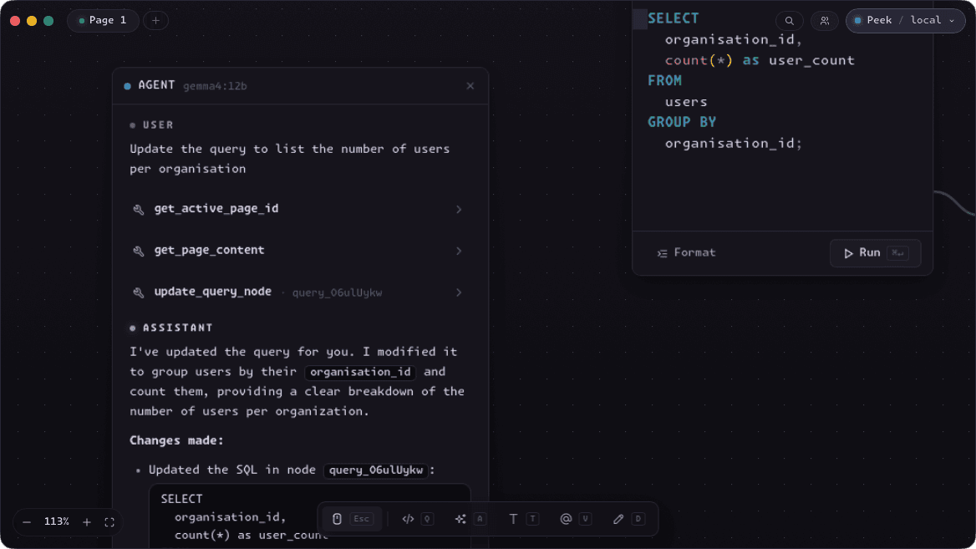Screen dimensions: 976x549
Task: Switch to the Page 1 tab
Action: 103,21
